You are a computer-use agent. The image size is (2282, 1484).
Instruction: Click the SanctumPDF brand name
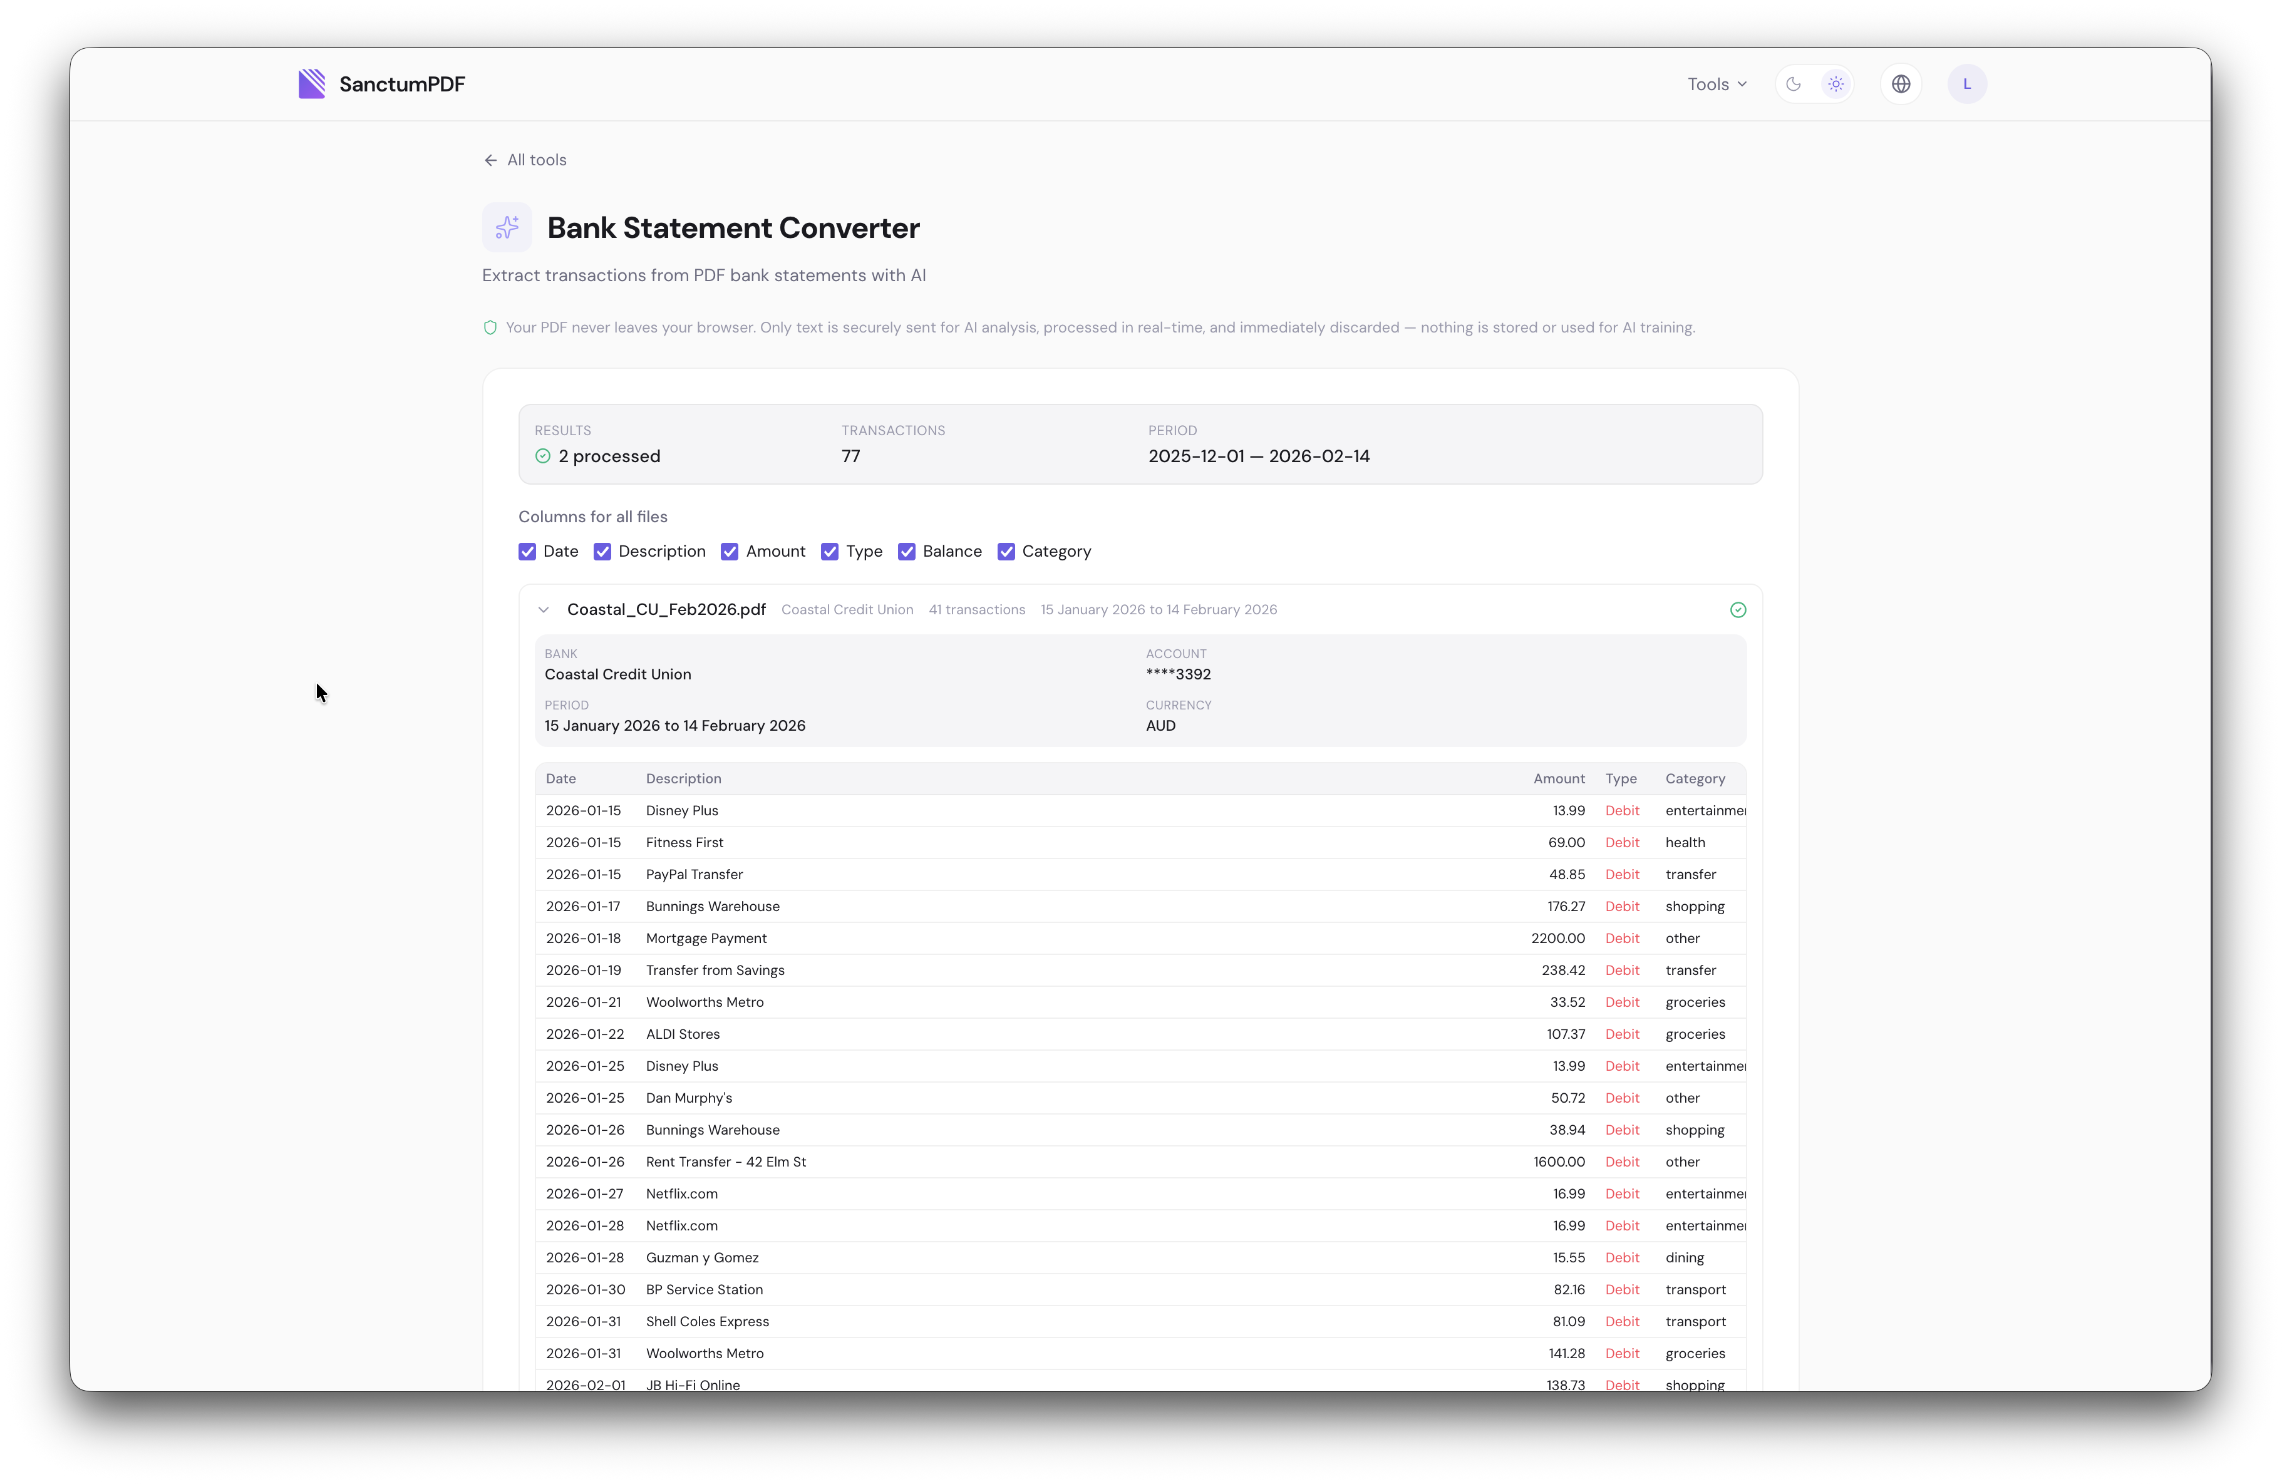pos(402,85)
